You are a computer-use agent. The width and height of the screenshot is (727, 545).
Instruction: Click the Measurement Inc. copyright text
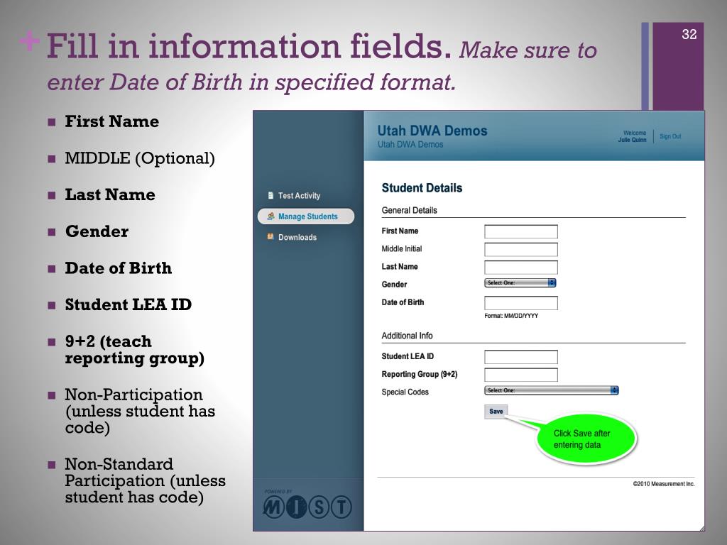pyautogui.click(x=663, y=484)
